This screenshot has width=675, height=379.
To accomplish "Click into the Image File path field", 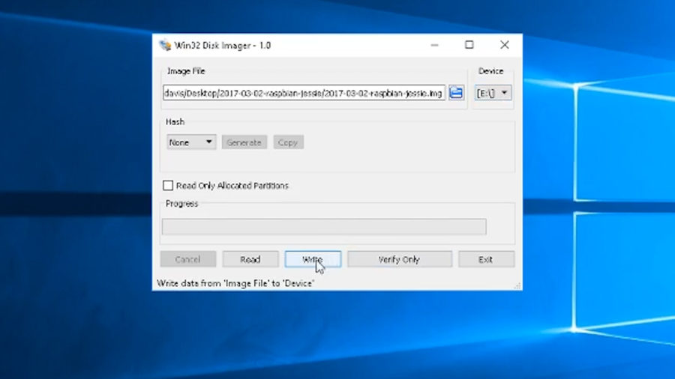I will pyautogui.click(x=304, y=93).
